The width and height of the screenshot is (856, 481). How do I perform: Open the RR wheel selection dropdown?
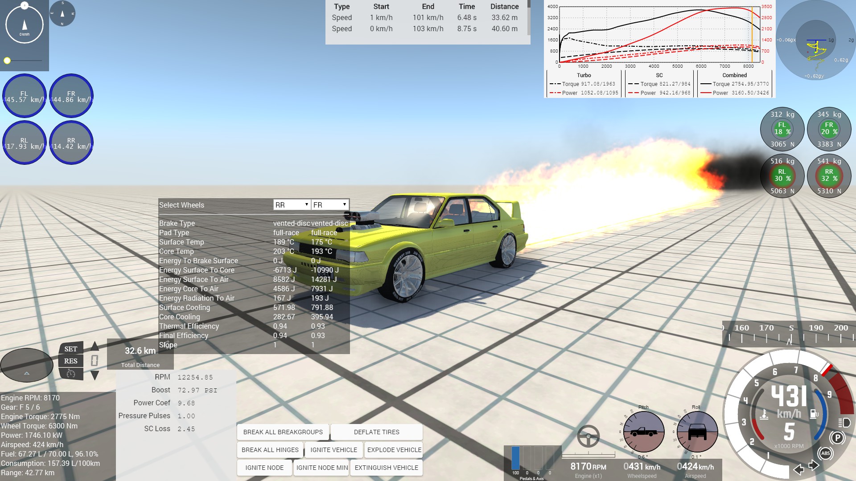(292, 205)
